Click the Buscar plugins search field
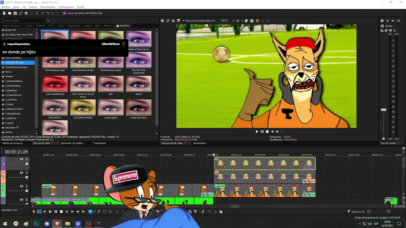The image size is (406, 228). (x=24, y=21)
